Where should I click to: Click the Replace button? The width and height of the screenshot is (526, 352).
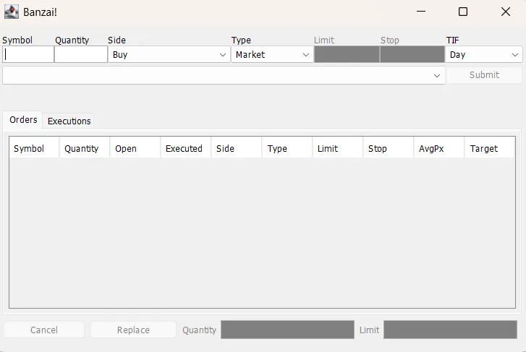click(133, 330)
